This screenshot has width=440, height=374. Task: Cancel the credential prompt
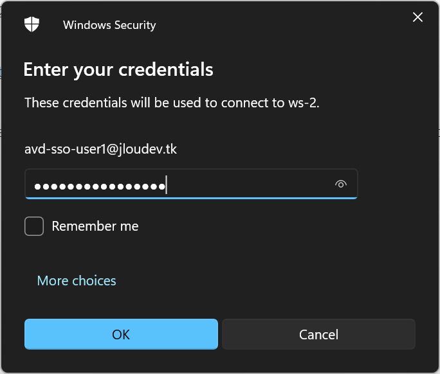tap(318, 334)
